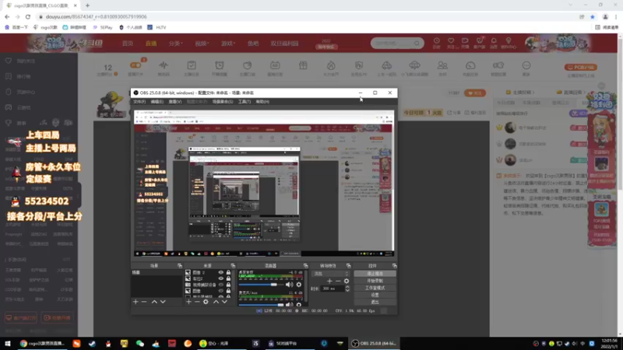Image resolution: width=623 pixels, height=350 pixels.
Task: Open Steam from the Windows taskbar
Action: 92,344
